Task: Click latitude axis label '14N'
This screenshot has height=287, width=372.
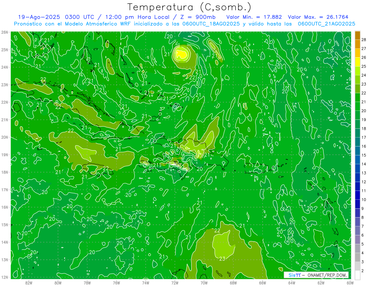Action: point(5,242)
